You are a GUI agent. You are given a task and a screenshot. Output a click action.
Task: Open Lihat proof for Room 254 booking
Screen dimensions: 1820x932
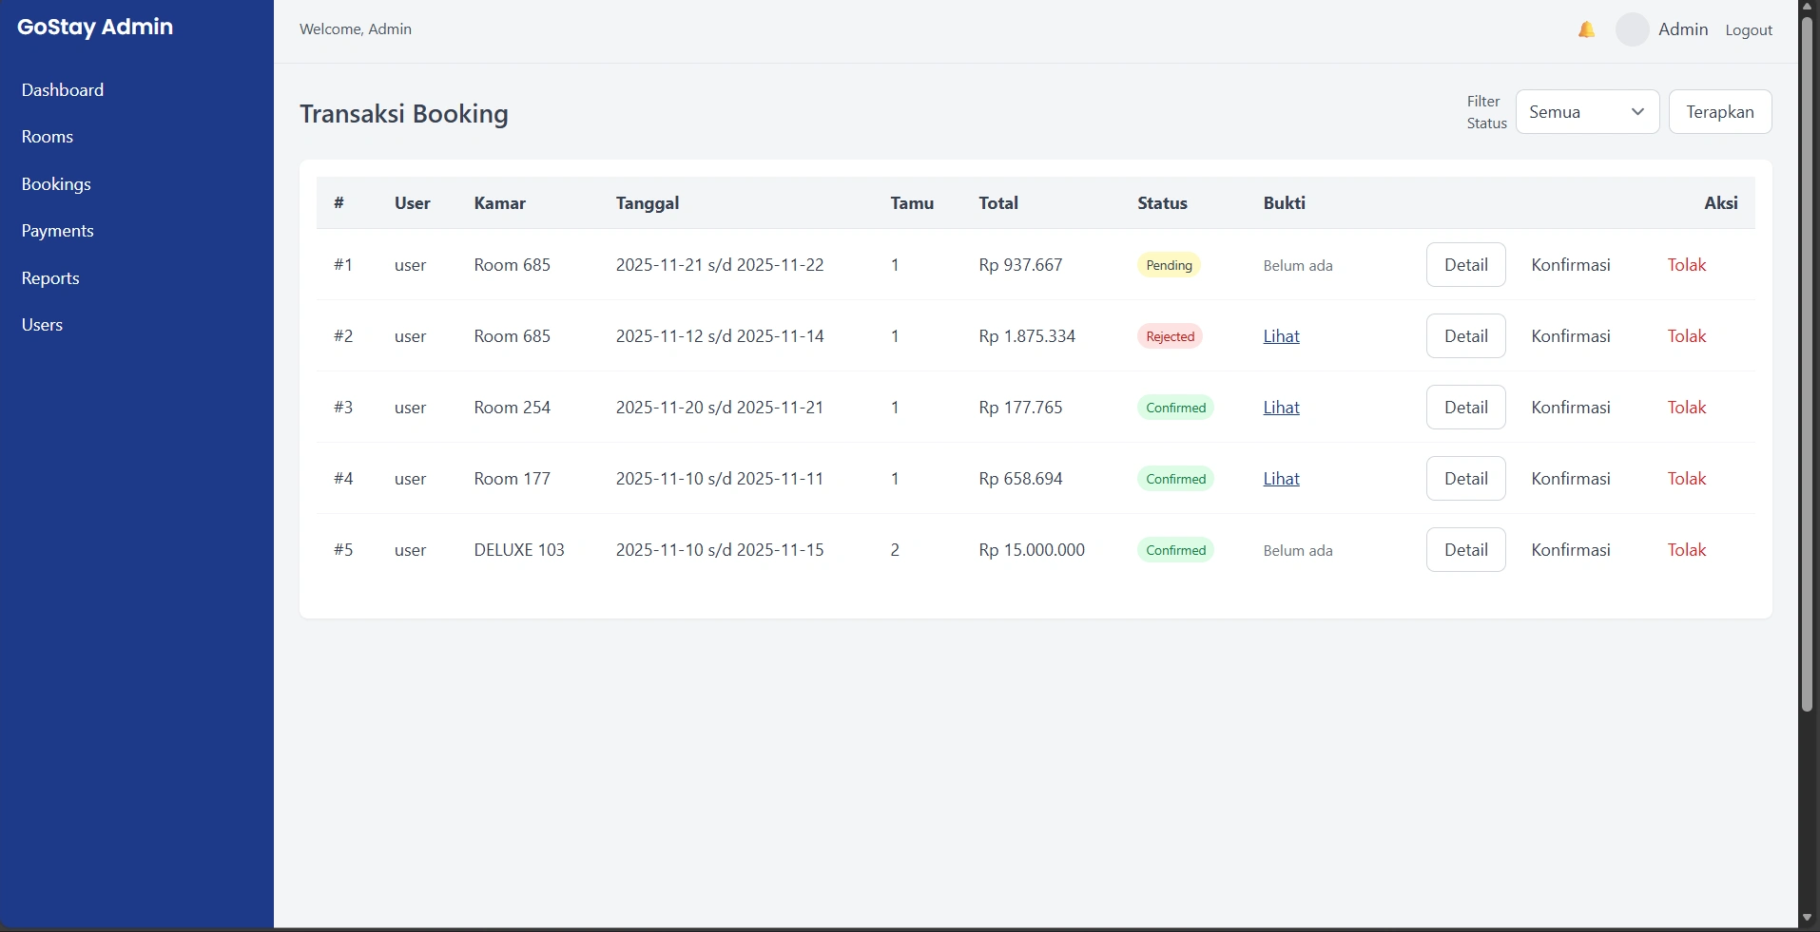[x=1281, y=408]
